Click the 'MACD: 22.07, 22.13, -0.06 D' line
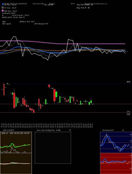Image resolution: width=132 pixels, height=174 pixels. coord(13,17)
